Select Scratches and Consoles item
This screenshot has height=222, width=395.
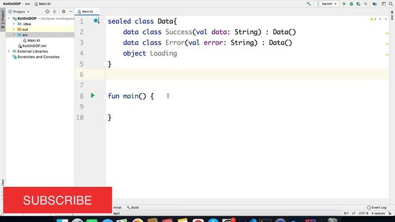(38, 57)
